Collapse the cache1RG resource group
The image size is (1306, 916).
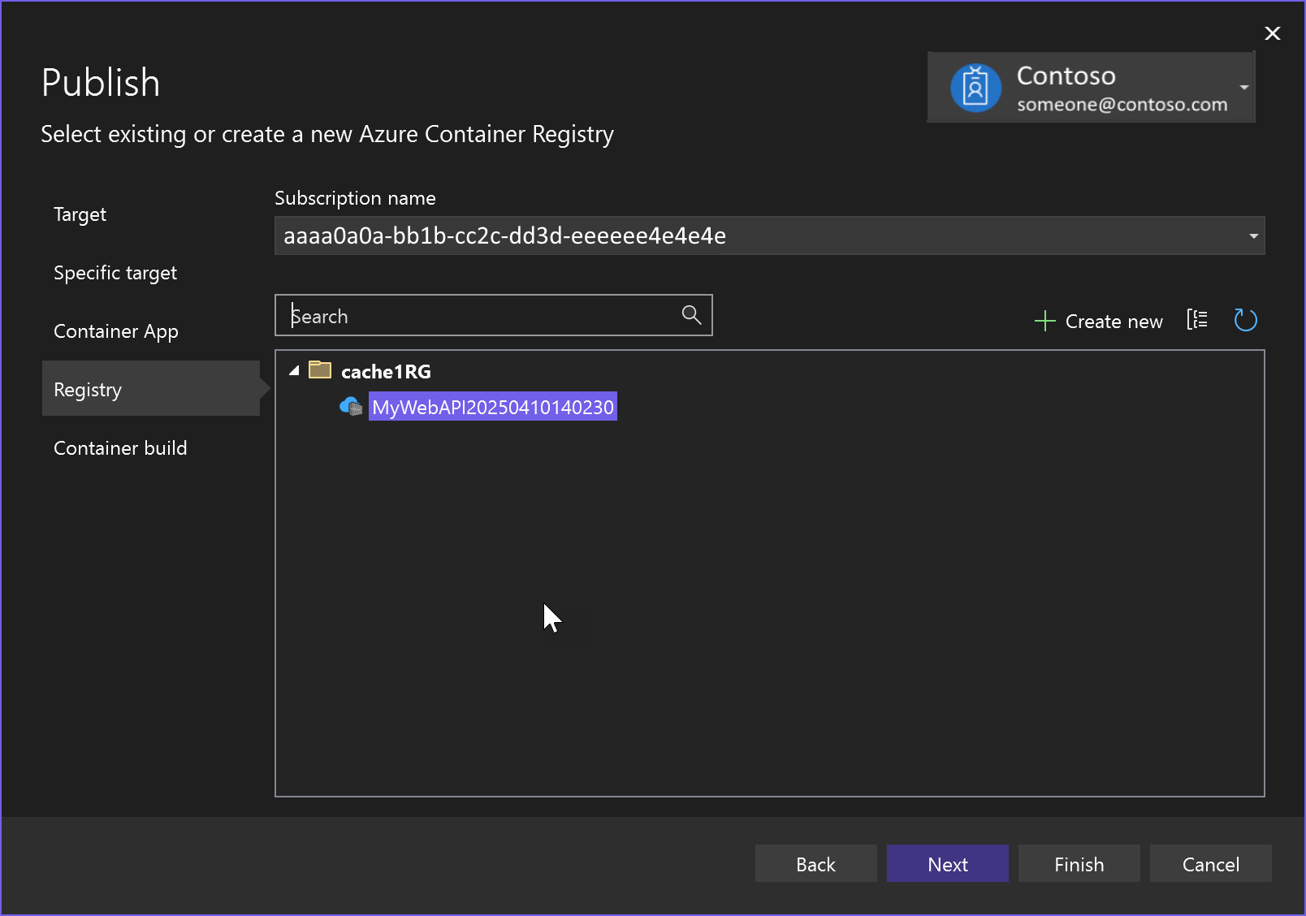pyautogui.click(x=294, y=371)
